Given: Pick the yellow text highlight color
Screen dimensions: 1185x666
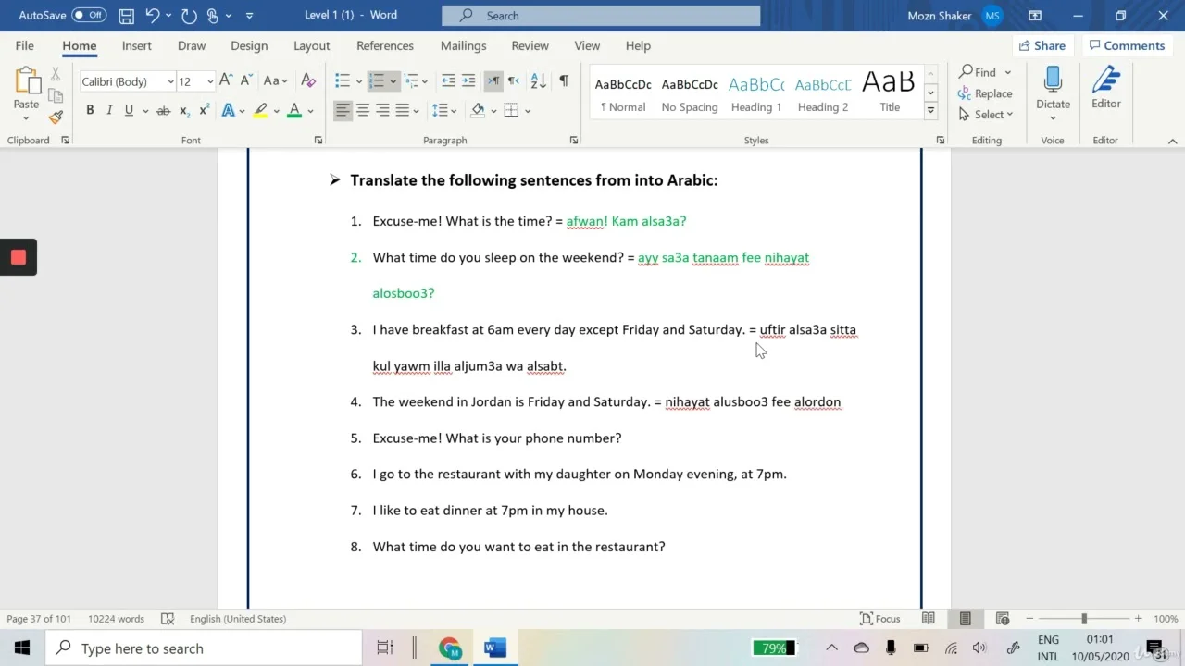Looking at the screenshot, I should (260, 110).
